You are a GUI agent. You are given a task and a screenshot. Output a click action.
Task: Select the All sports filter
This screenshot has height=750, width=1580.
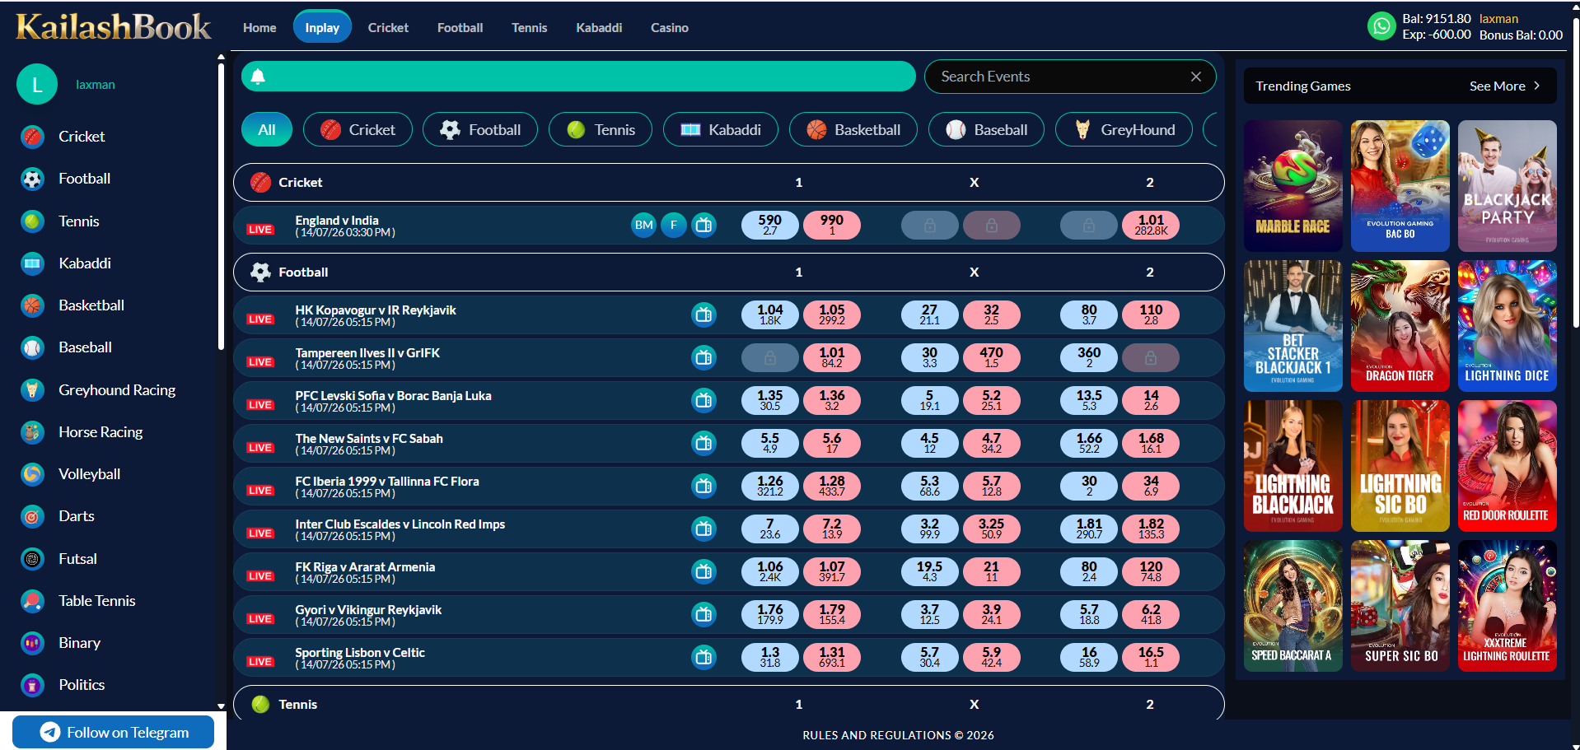(x=267, y=129)
